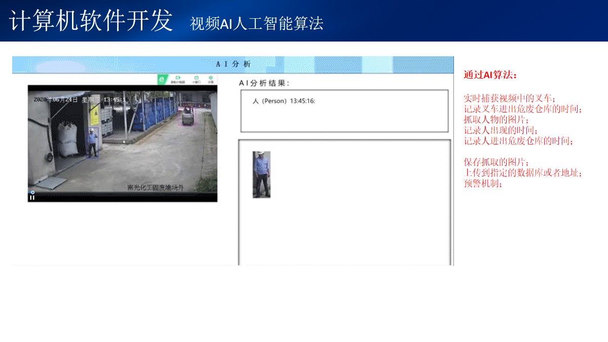The image size is (608, 342).
Task: Click the red 通过AI算法 heading
Action: tap(490, 75)
